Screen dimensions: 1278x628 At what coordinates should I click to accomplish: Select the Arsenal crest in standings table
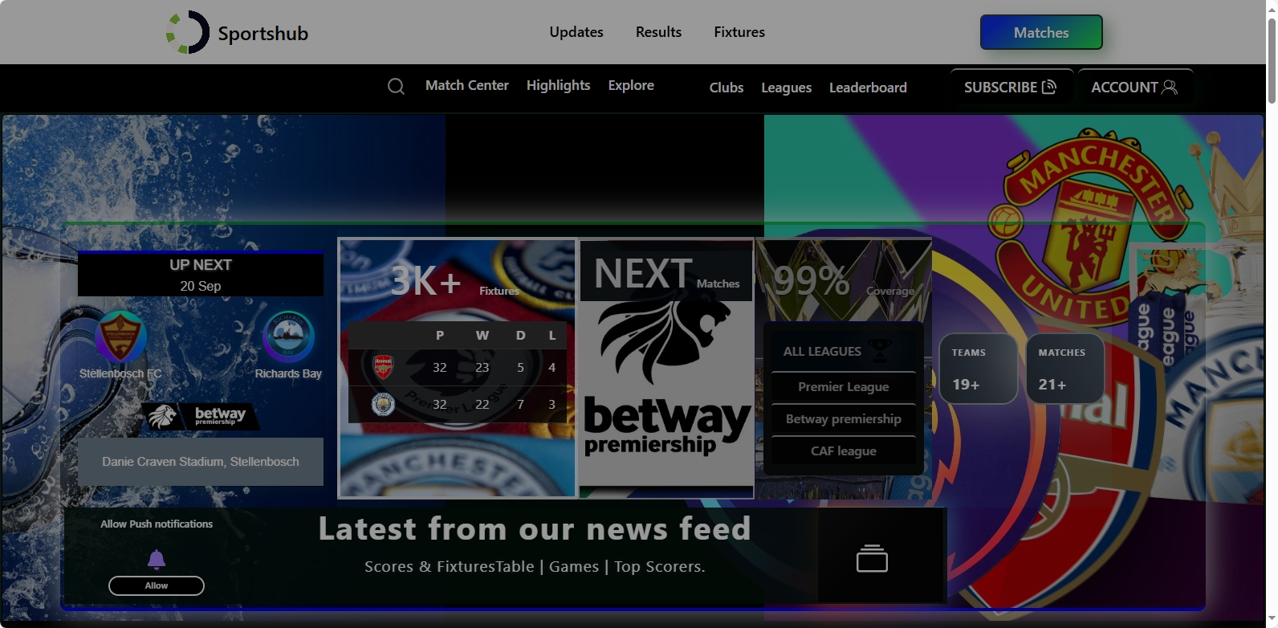click(x=384, y=367)
